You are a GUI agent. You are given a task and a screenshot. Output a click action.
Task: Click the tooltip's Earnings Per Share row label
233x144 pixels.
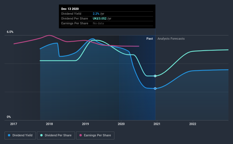pyautogui.click(x=75, y=23)
